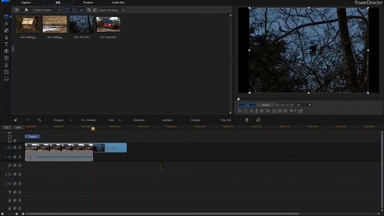Click the library view size icon

coord(95,10)
